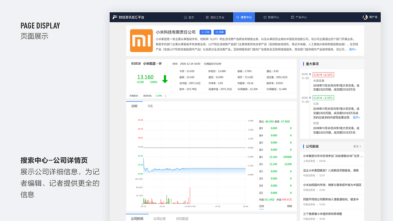The image size is (393, 221).
Task: Select the bottom 公司新闻 tab
Action: tap(137, 218)
